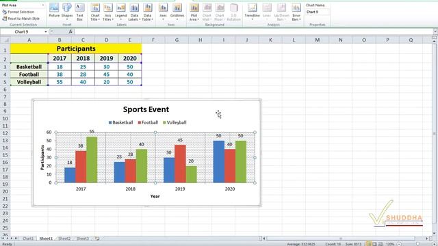Image resolution: width=438 pixels, height=246 pixels.
Task: Open the Error Bars options
Action: [x=296, y=12]
